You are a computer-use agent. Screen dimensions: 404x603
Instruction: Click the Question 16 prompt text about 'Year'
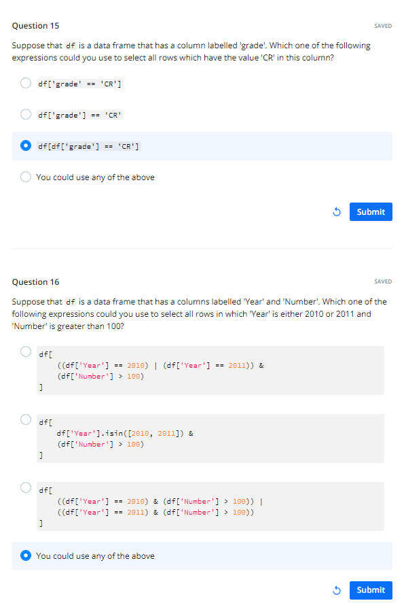tap(199, 314)
